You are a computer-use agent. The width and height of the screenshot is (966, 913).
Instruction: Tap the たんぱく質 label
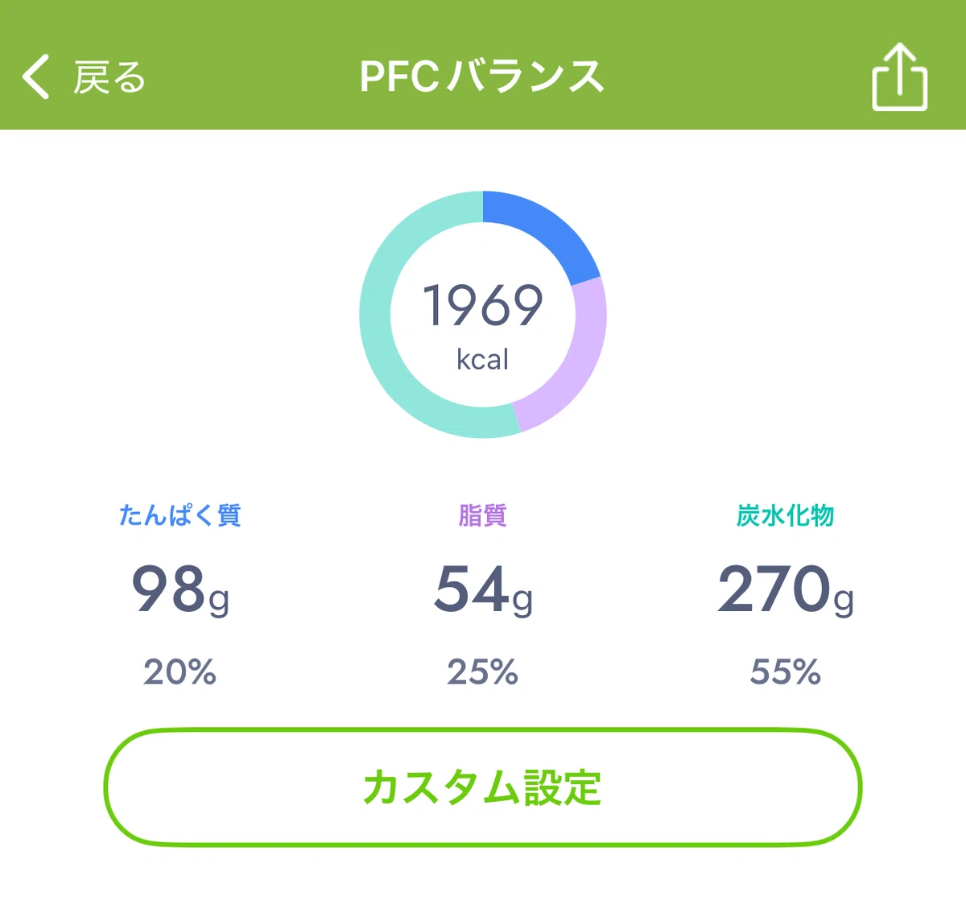coord(180,515)
